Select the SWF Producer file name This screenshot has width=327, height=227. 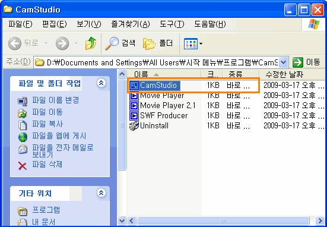164,115
